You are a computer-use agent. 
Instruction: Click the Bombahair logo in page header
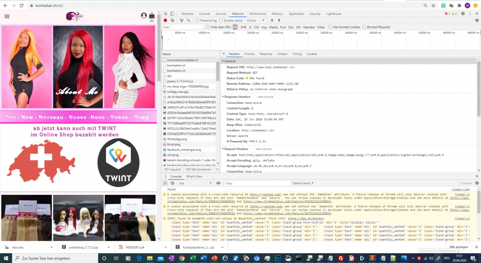[x=75, y=16]
